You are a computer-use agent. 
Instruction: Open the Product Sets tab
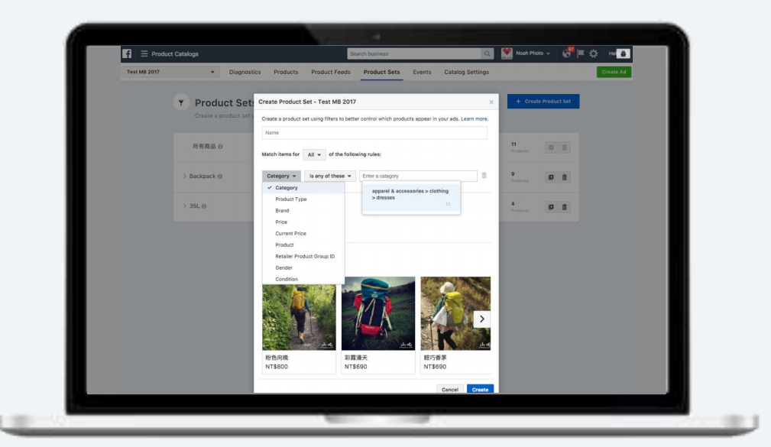(x=381, y=72)
